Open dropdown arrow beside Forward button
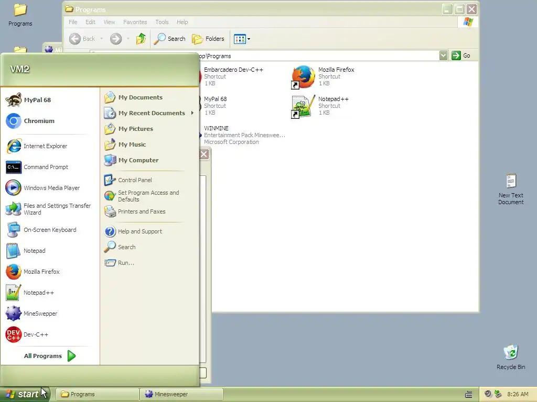The image size is (537, 402). pyautogui.click(x=128, y=39)
